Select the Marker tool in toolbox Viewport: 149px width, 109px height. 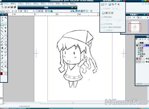2,41
